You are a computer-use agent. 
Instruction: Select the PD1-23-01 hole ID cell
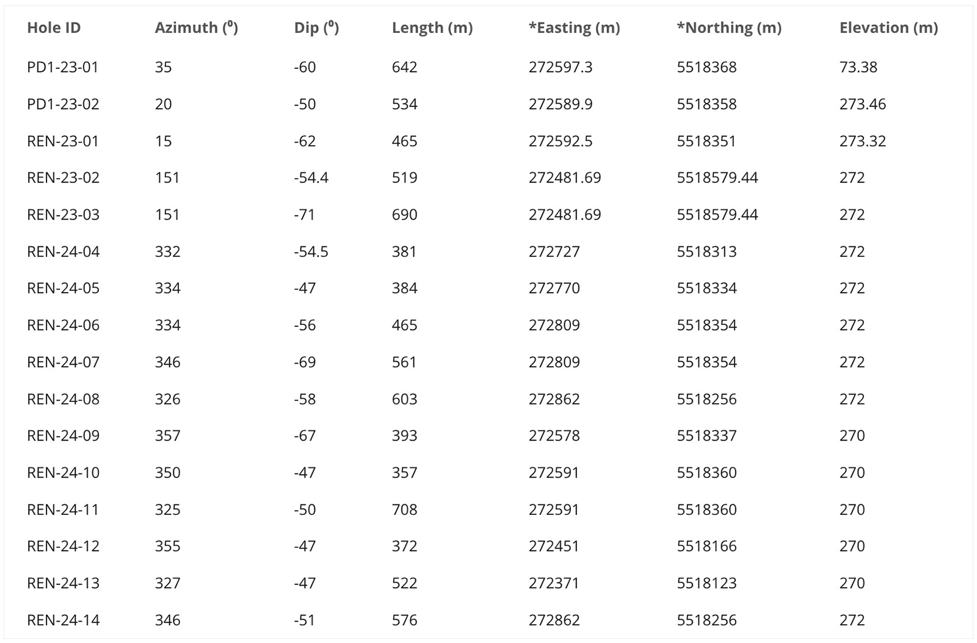click(x=63, y=67)
